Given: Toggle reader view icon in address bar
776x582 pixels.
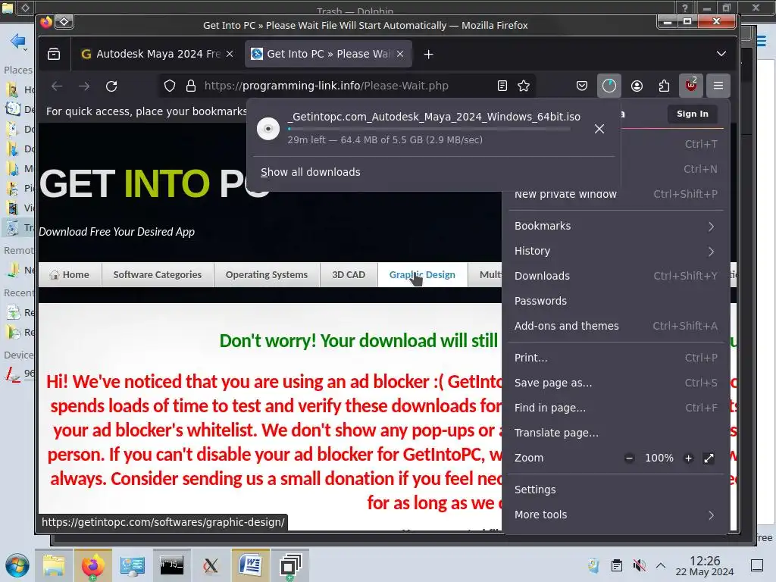Looking at the screenshot, I should pos(502,86).
